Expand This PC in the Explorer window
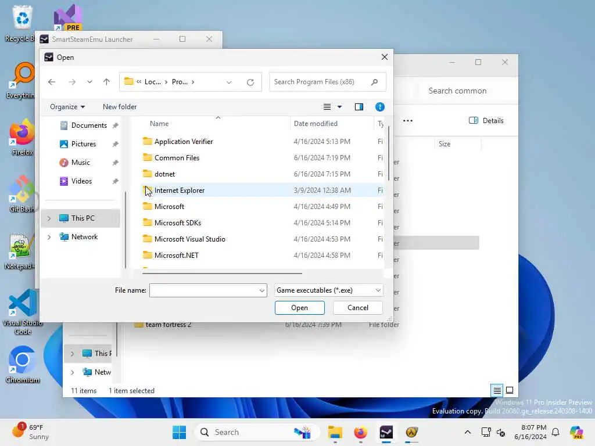 click(72, 354)
